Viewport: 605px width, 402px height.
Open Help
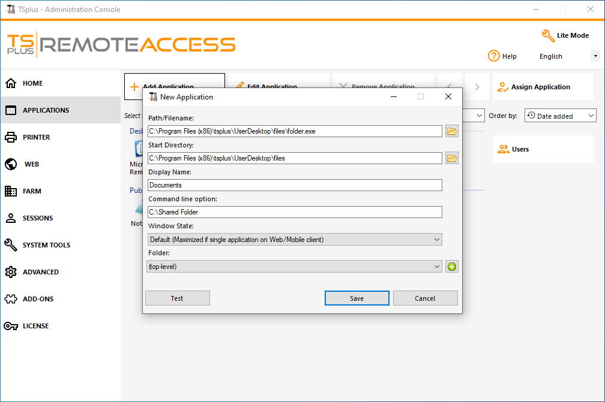[503, 56]
